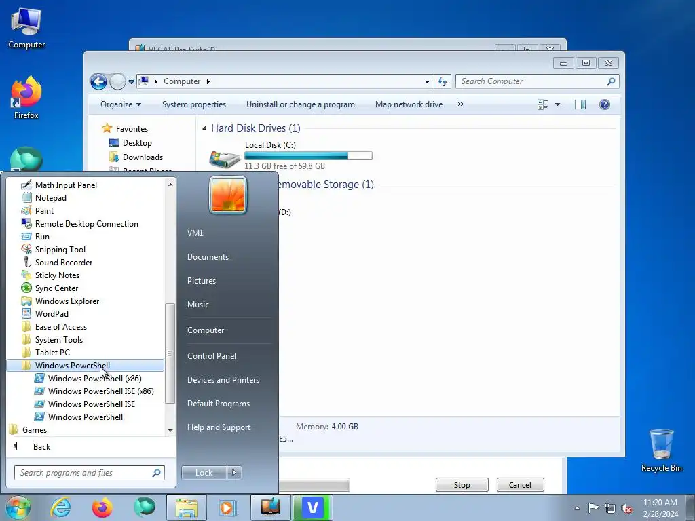Open Computer icon on the desktop

(x=26, y=28)
